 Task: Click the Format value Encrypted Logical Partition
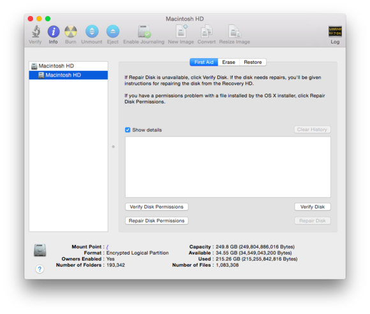[x=138, y=253]
